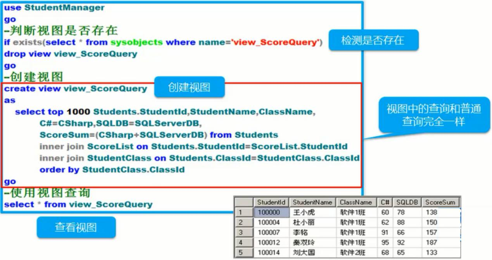Click the 视图中的查询和普通查询完全一样 callout
Image resolution: width=492 pixels, height=260 pixels.
click(433, 115)
